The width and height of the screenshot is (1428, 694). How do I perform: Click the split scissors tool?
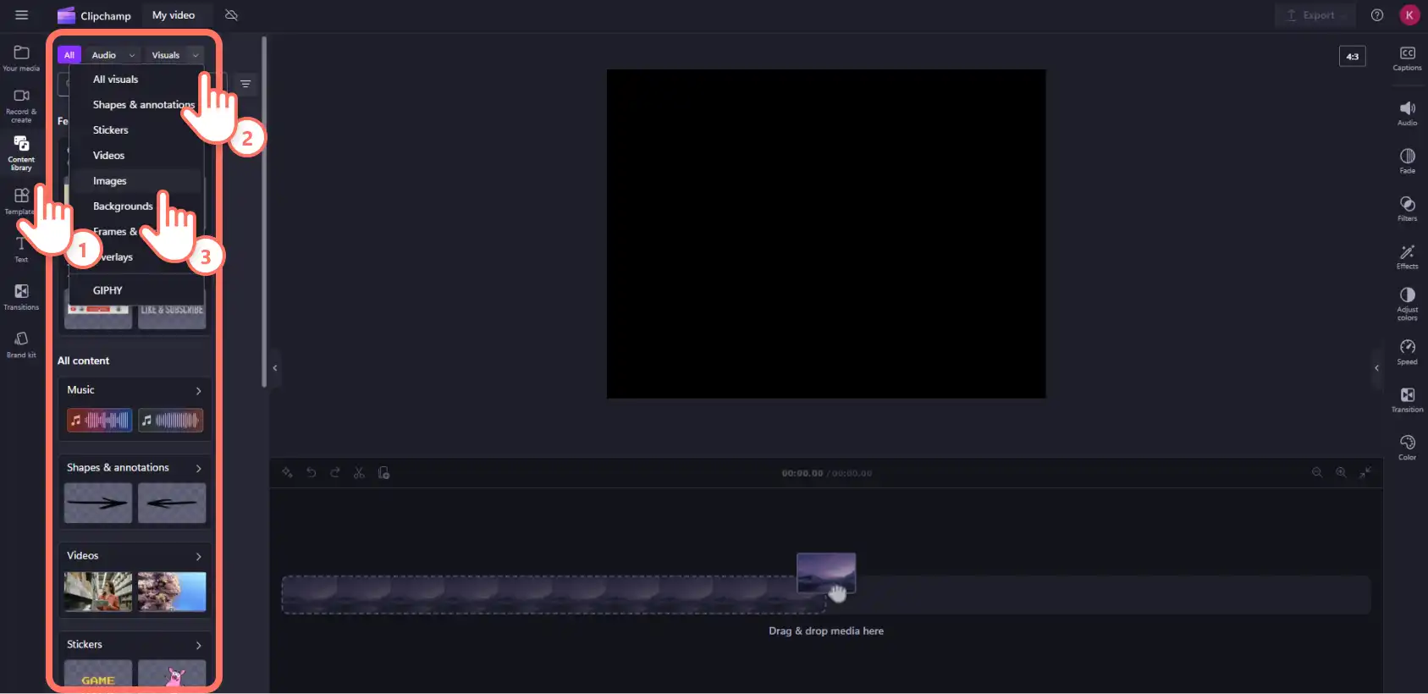(359, 472)
